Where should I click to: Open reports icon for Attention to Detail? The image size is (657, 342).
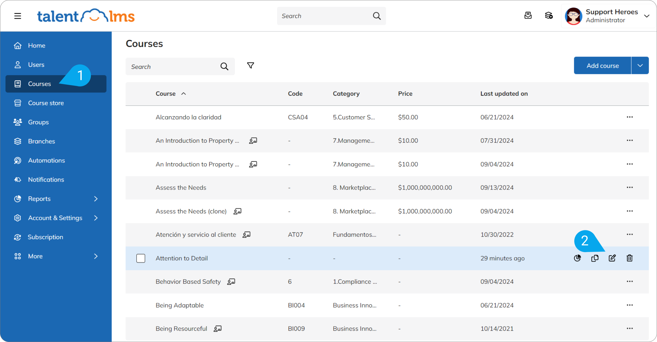tap(577, 258)
